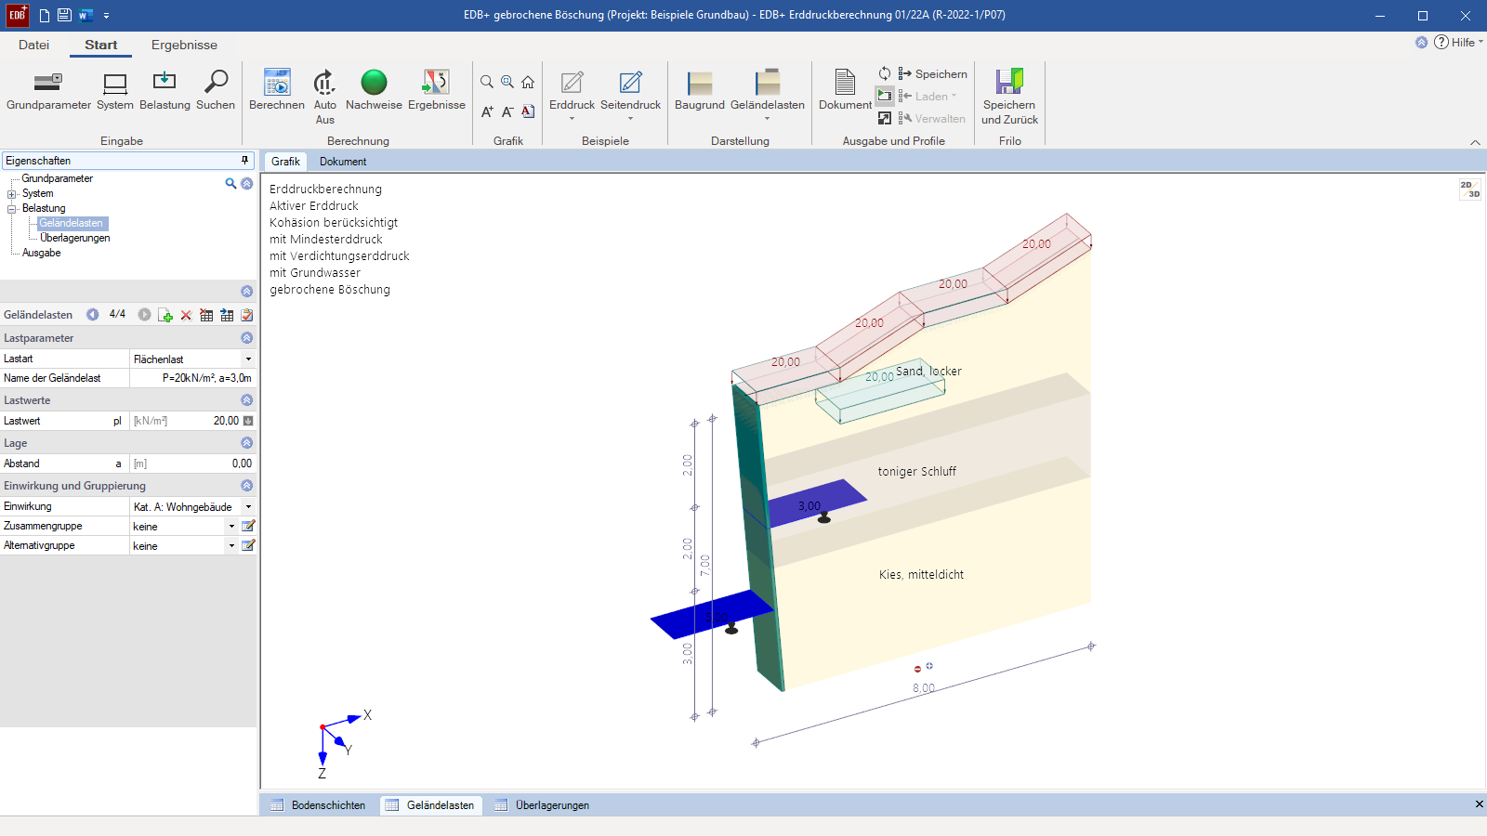This screenshot has width=1487, height=836.
Task: Select Grundparameter in the tree
Action: 57,178
